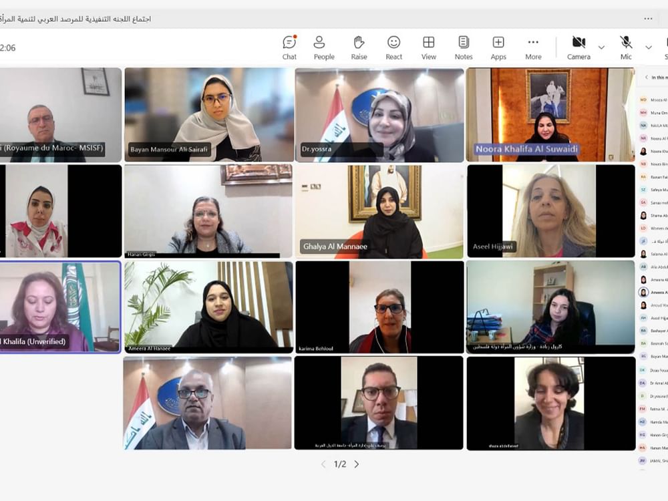Viewport: 668px width, 501px height.
Task: Change the meeting View layout
Action: [428, 47]
